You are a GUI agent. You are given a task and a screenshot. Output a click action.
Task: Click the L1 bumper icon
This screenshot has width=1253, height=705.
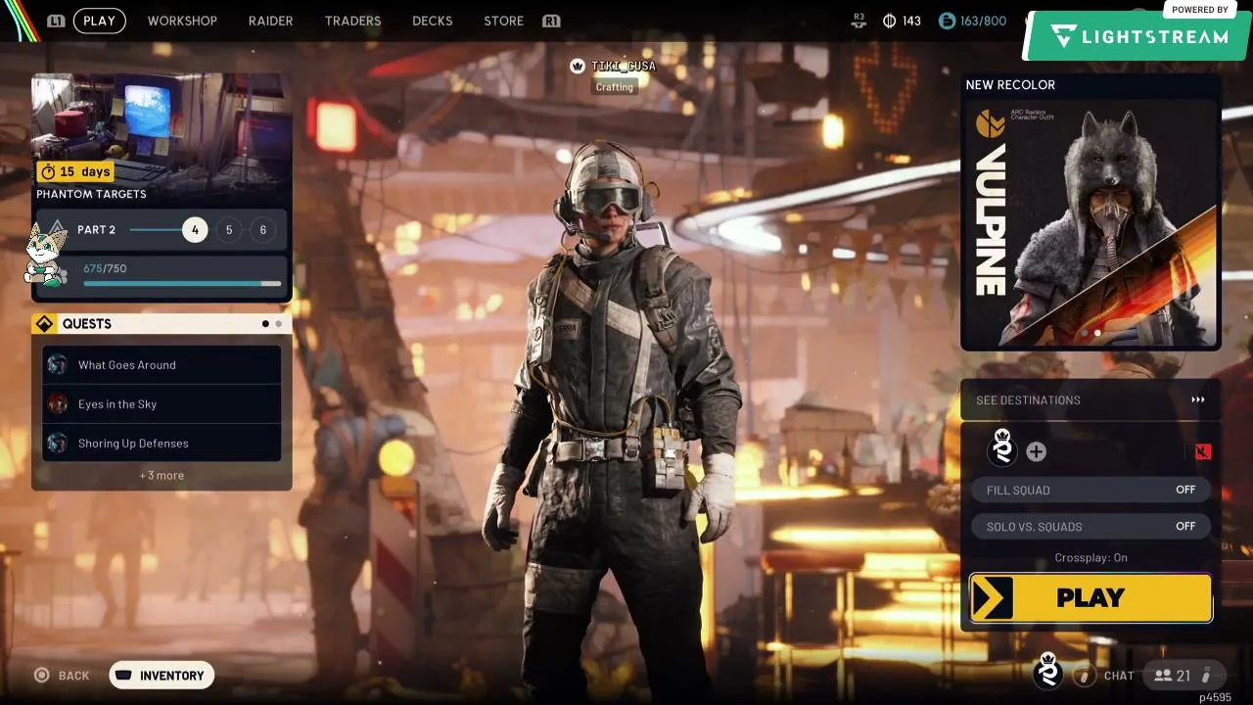(56, 21)
